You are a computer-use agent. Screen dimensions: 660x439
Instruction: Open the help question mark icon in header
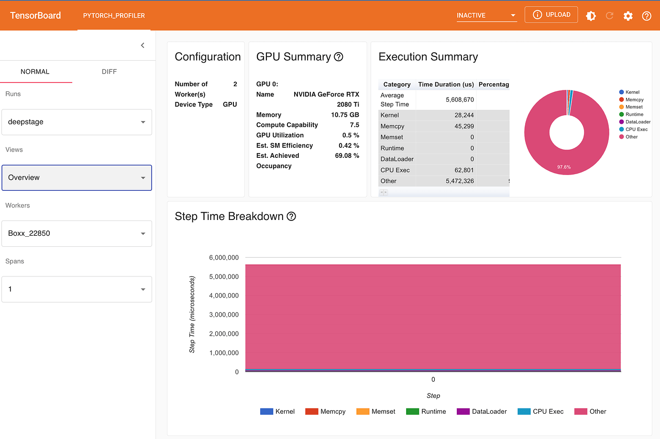[x=647, y=16]
